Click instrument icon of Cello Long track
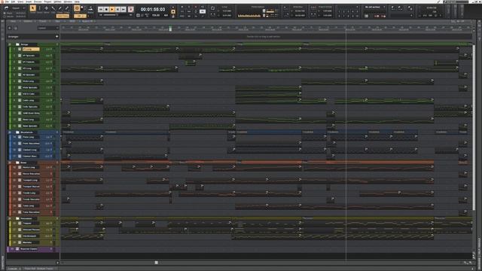The width and height of the screenshot is (482, 271). click(x=20, y=100)
